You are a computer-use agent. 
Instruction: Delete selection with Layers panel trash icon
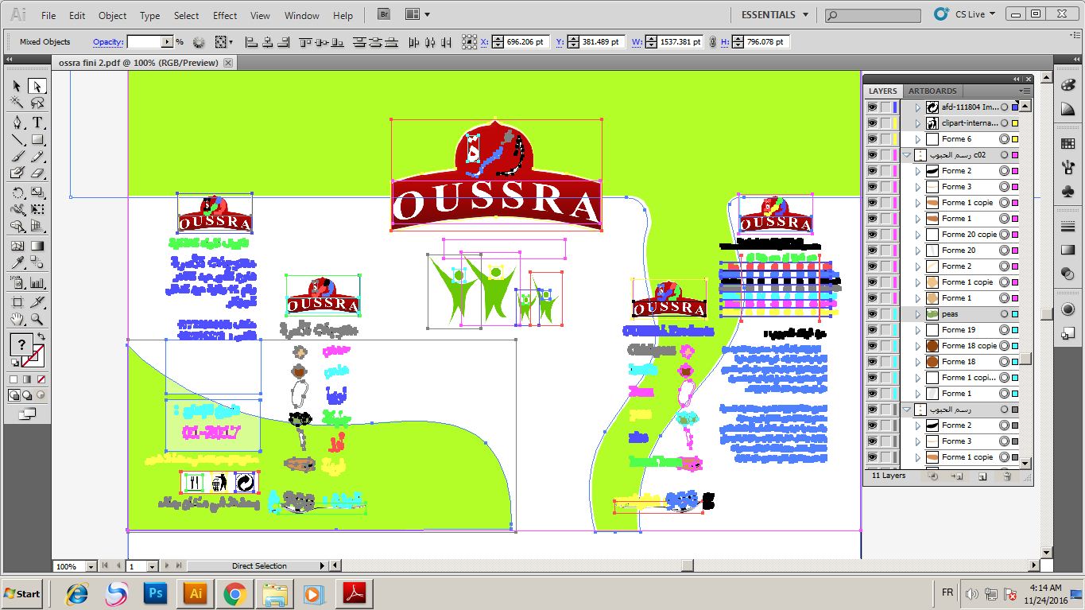[x=1007, y=476]
